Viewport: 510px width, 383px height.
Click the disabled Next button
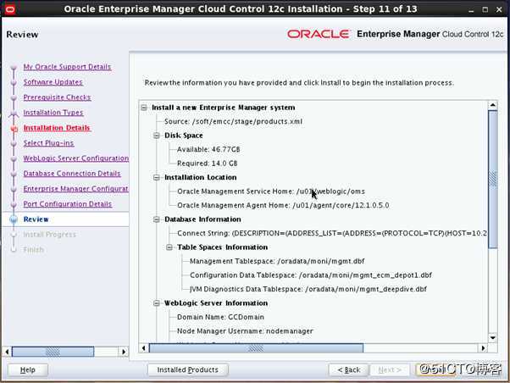tap(390, 370)
